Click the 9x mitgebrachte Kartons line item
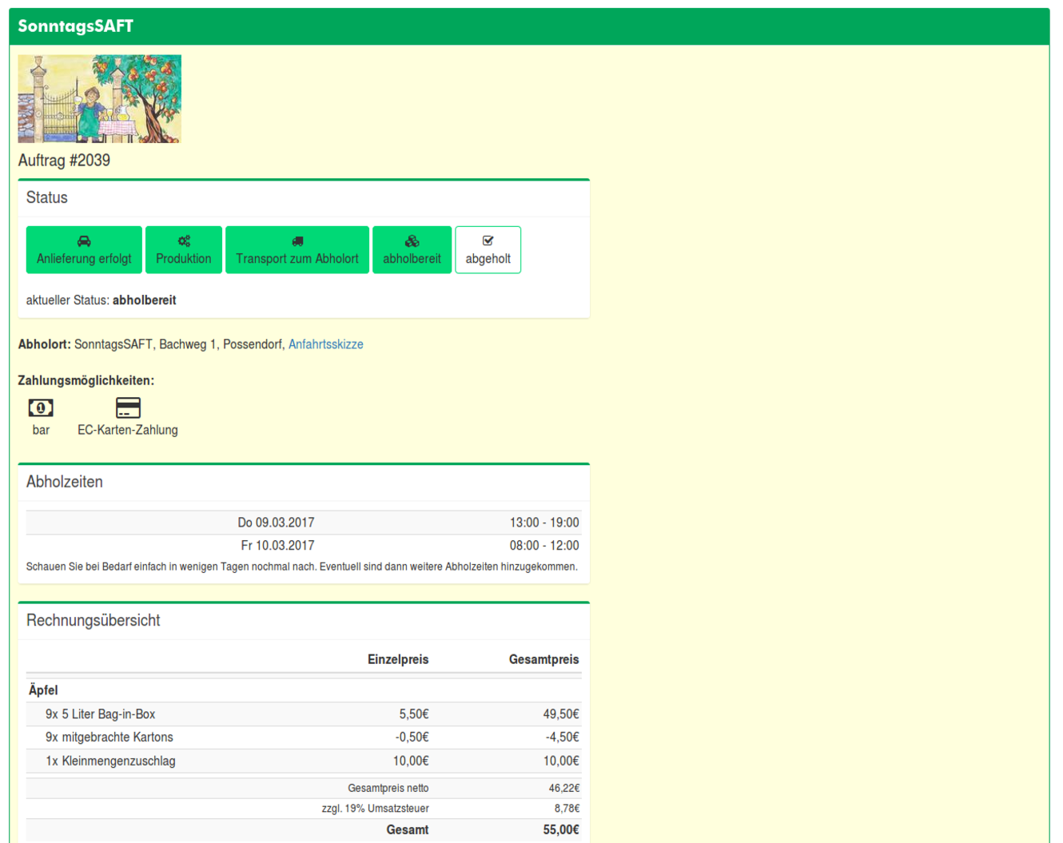Image resolution: width=1063 pixels, height=843 pixels. coord(109,738)
